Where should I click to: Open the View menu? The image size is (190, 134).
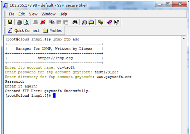pyautogui.click(x=33, y=14)
